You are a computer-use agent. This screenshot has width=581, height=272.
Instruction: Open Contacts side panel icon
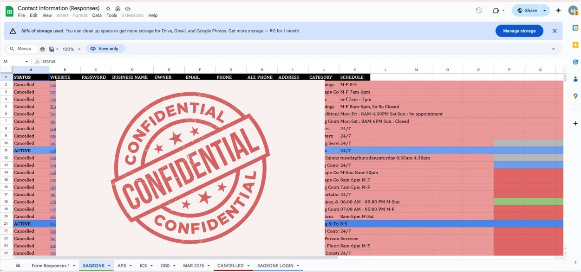pos(575,79)
